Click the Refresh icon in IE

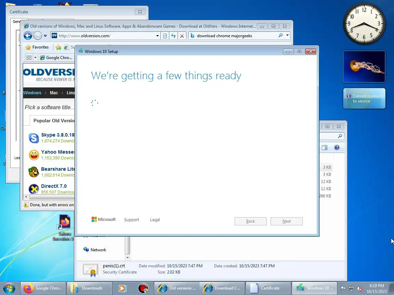[x=173, y=36]
